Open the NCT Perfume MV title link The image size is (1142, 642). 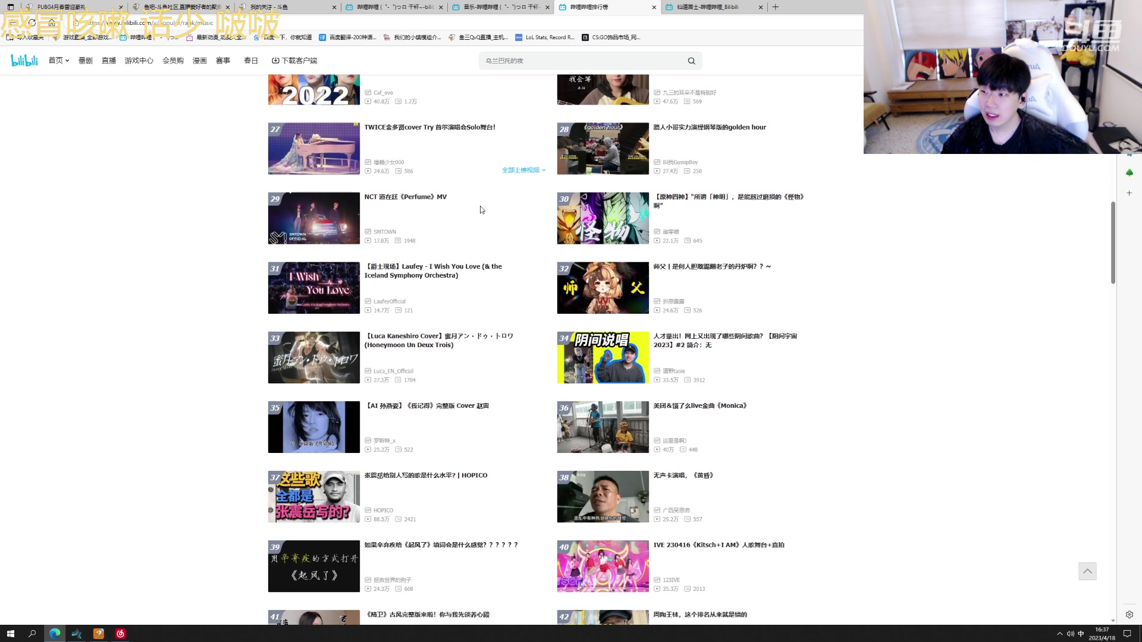click(x=405, y=197)
